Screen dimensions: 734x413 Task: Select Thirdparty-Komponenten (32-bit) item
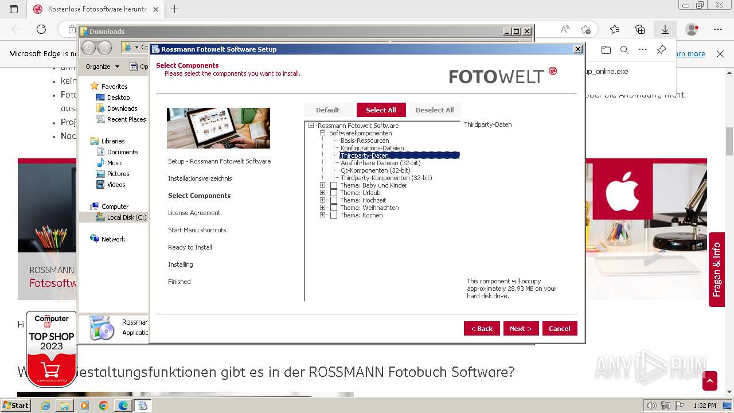pos(386,178)
